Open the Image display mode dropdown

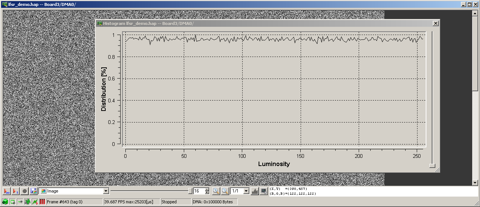pos(106,191)
